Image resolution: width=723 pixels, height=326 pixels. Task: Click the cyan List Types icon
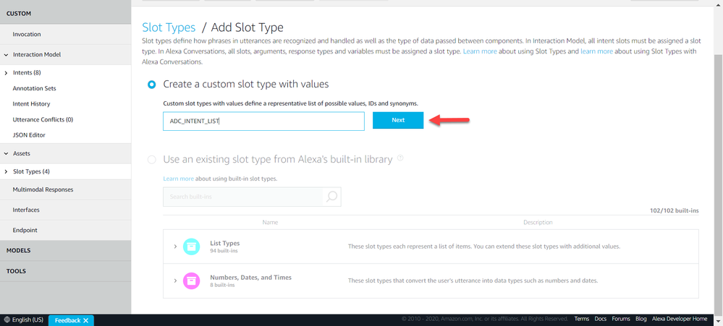(x=192, y=246)
